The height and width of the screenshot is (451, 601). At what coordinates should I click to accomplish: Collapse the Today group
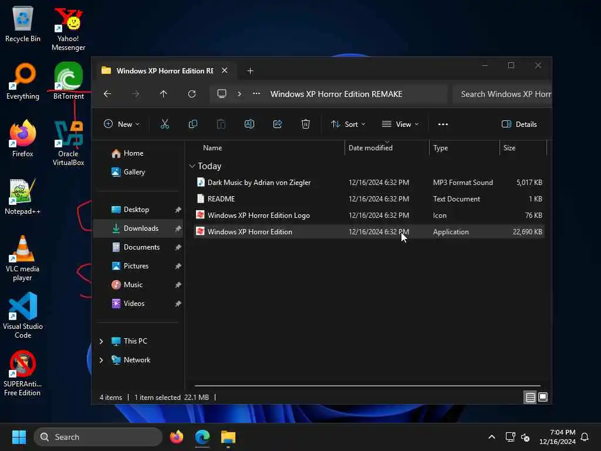pos(192,166)
